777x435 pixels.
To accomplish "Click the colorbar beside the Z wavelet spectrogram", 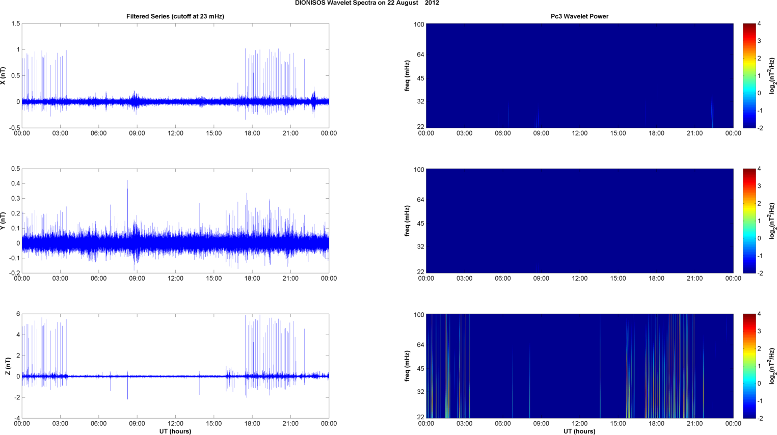I will (x=749, y=366).
